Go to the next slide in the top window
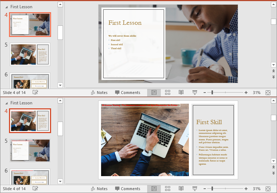 pyautogui.click(x=273, y=77)
